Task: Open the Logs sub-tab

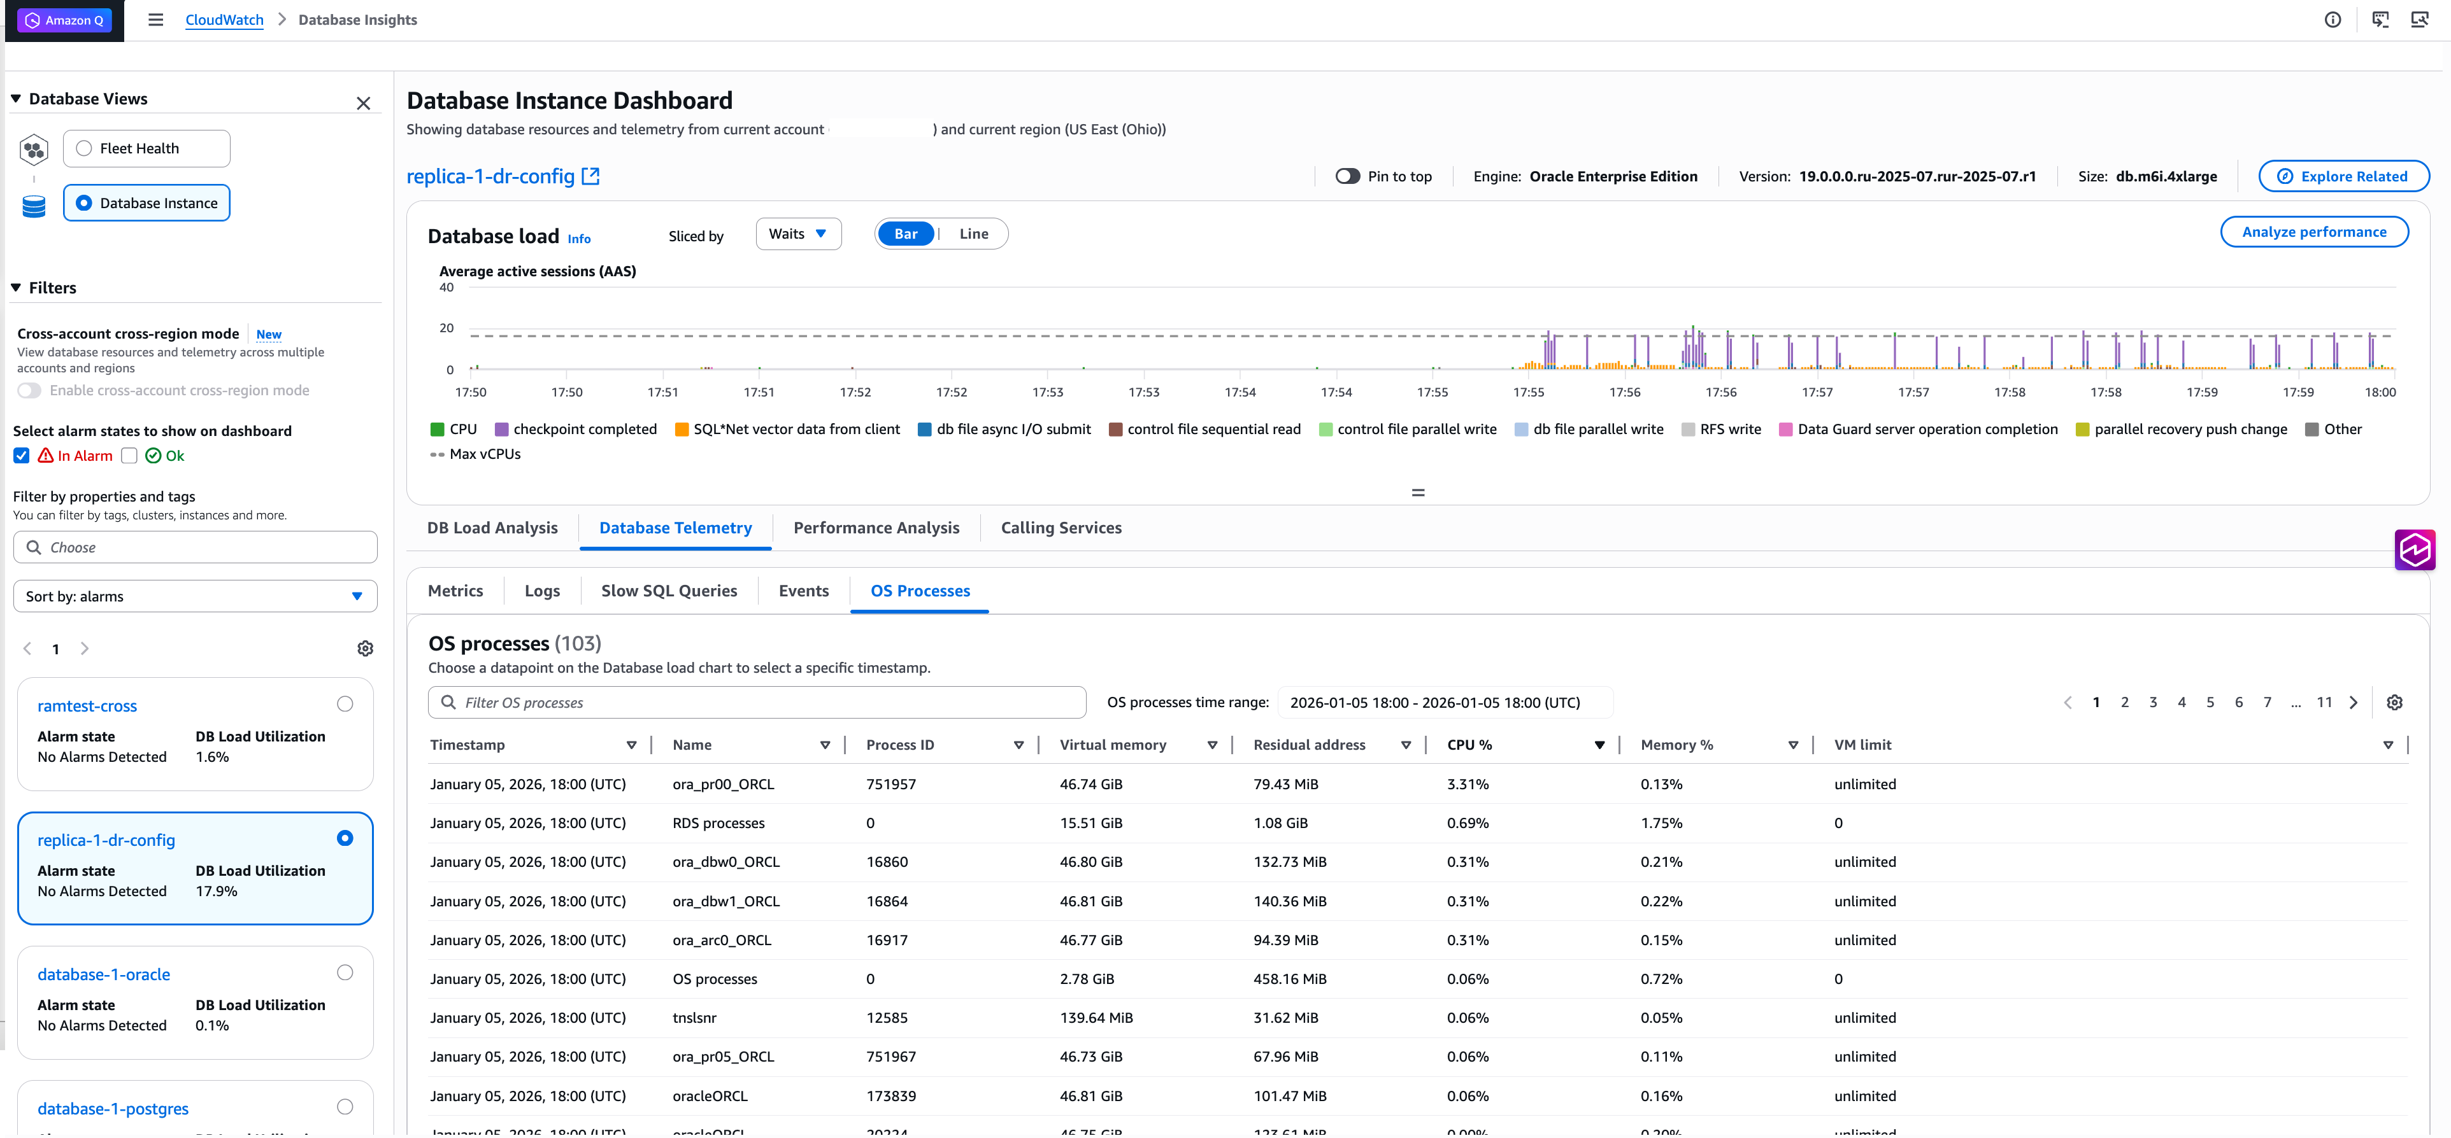Action: tap(542, 591)
